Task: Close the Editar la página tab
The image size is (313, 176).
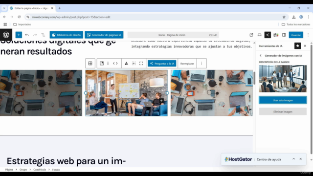Action: 52,8
